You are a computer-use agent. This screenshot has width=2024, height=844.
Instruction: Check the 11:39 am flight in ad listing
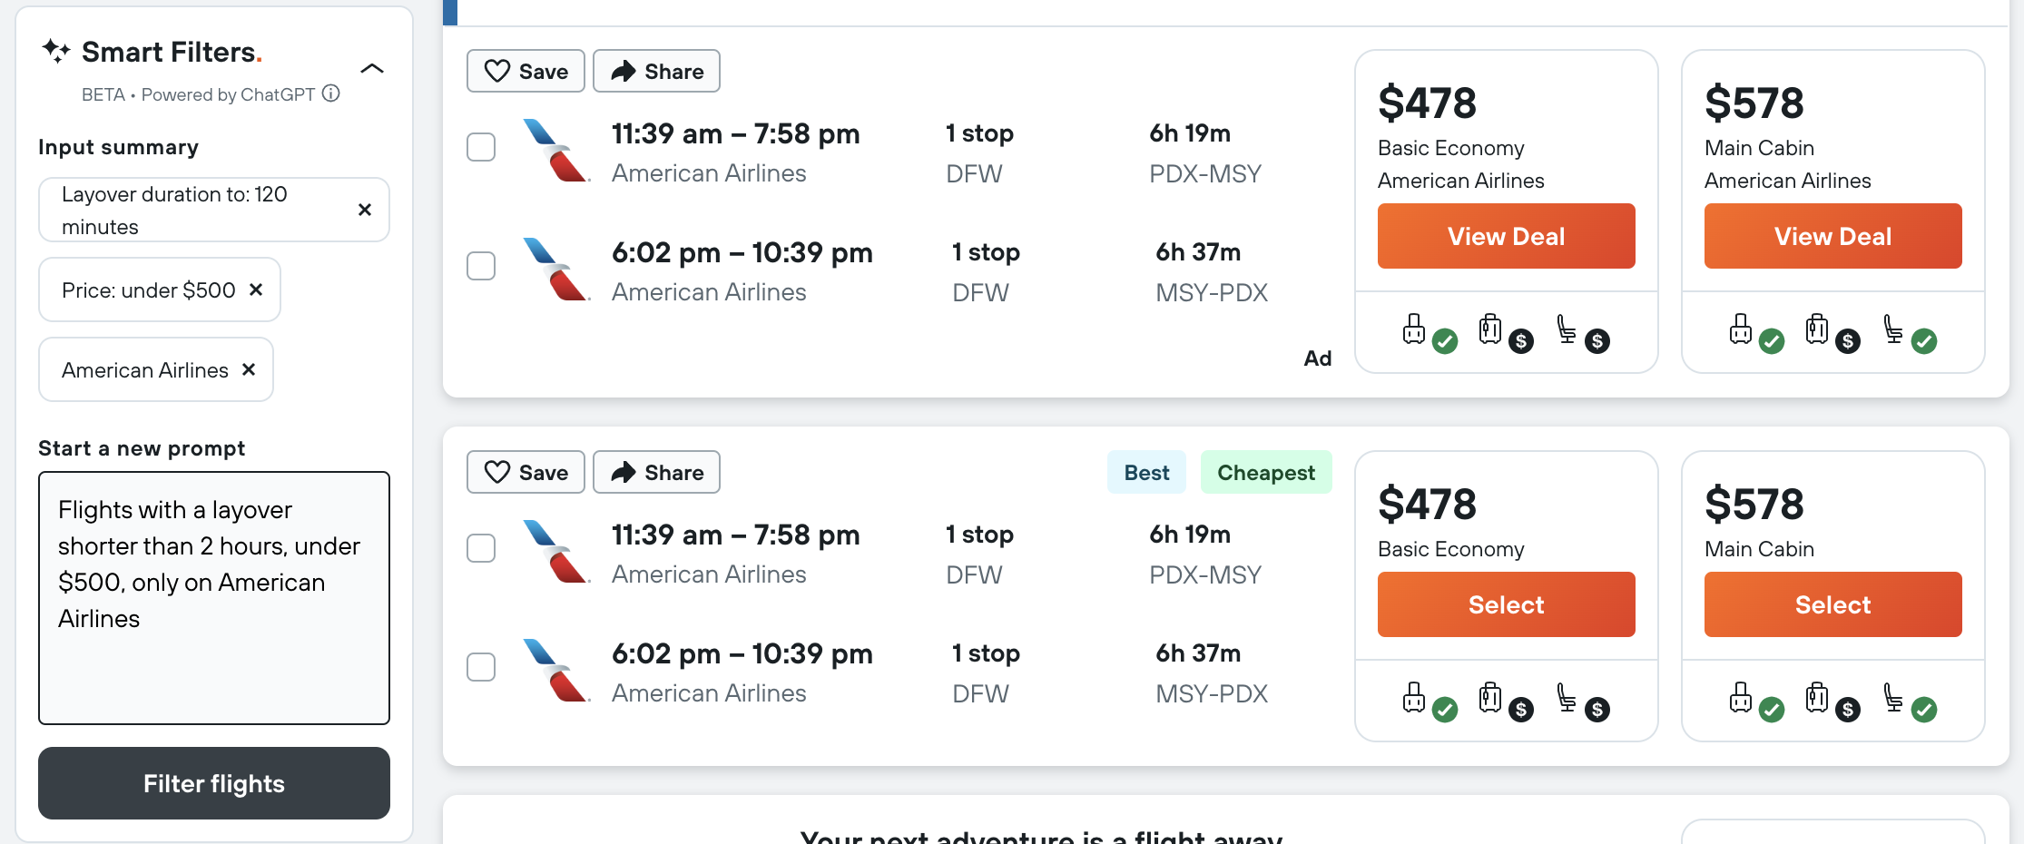(481, 147)
